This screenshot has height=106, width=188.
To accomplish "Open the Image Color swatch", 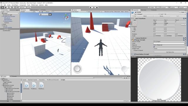I will point(169,43).
